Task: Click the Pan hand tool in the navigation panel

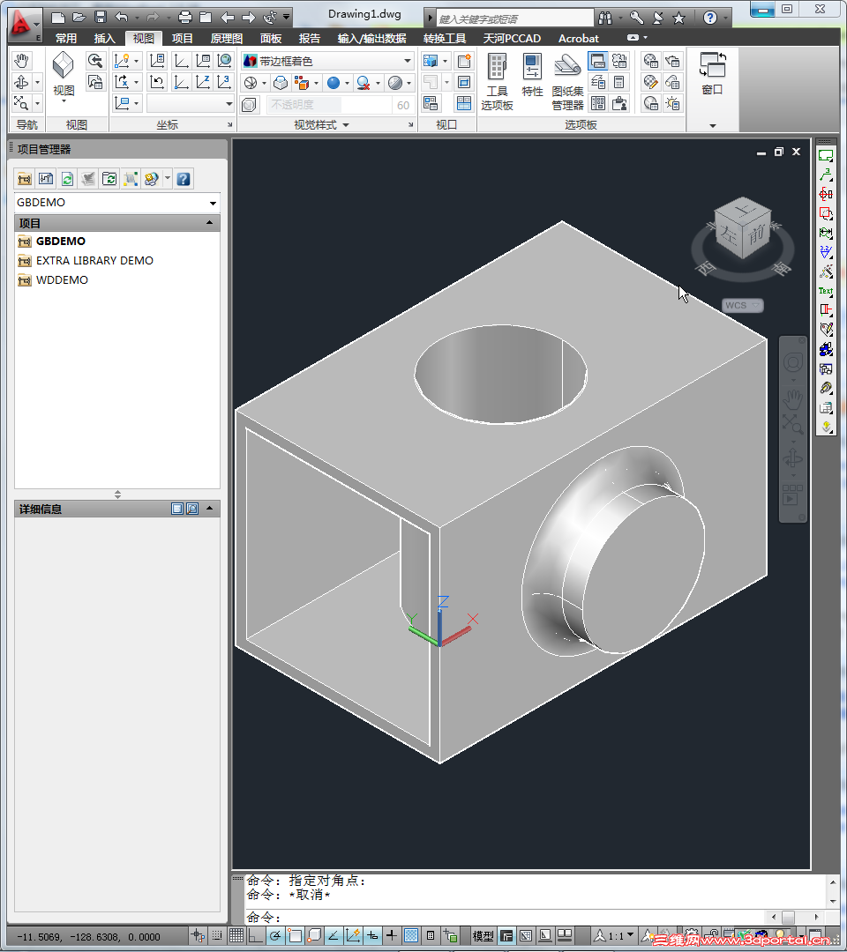Action: pyautogui.click(x=22, y=61)
